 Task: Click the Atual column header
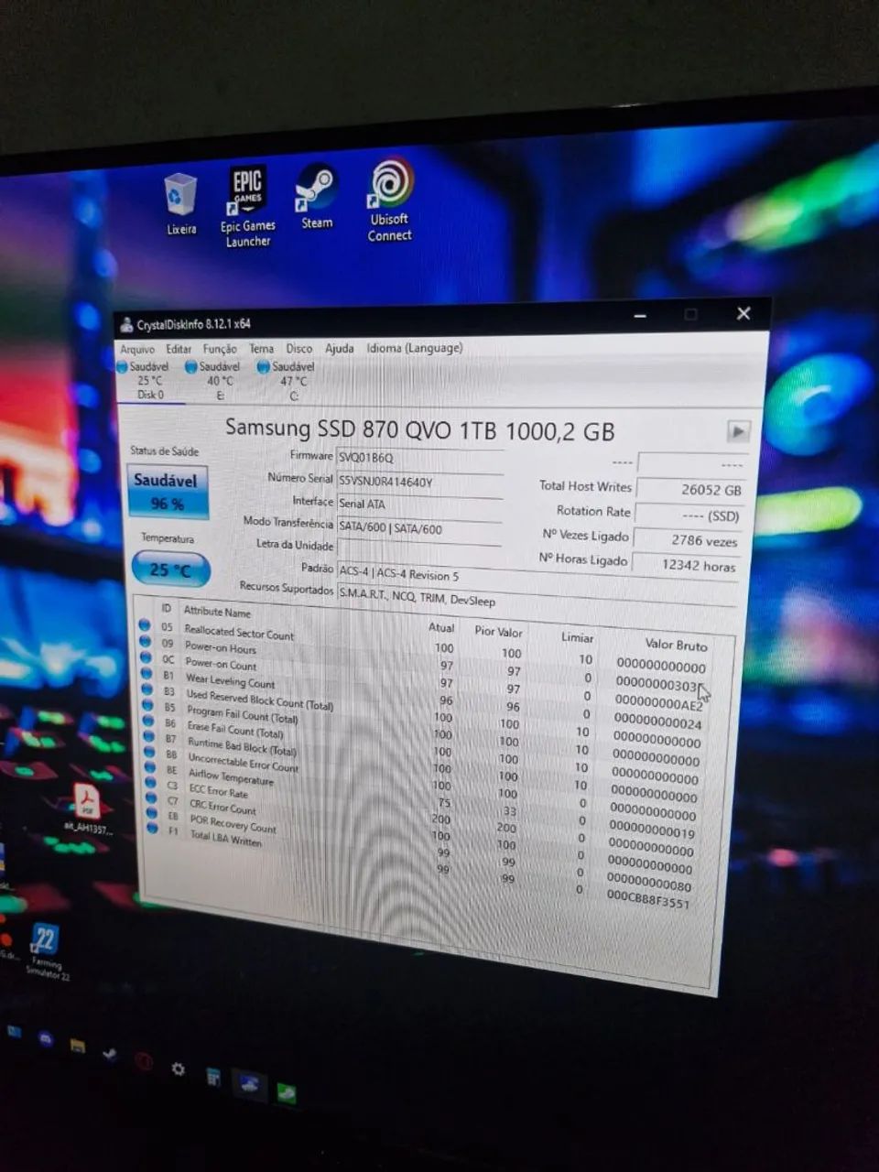pos(441,627)
